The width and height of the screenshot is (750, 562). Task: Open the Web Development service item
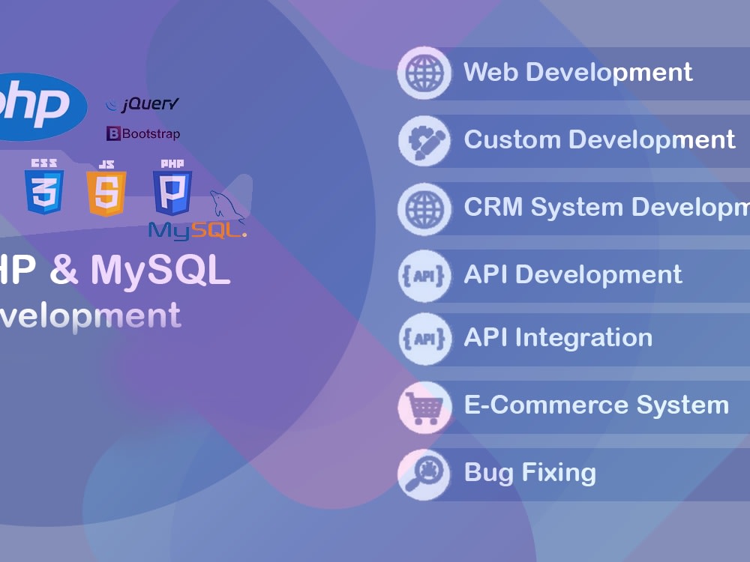577,73
